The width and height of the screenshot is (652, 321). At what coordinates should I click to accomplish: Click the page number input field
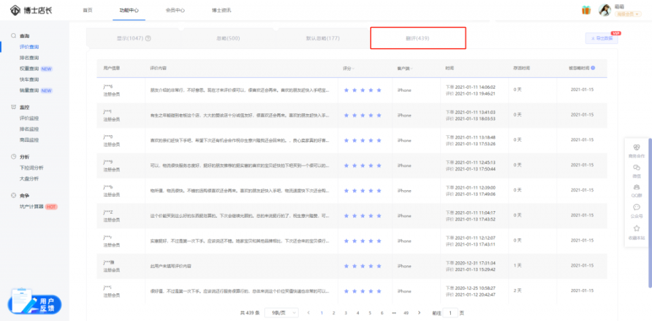click(x=450, y=312)
